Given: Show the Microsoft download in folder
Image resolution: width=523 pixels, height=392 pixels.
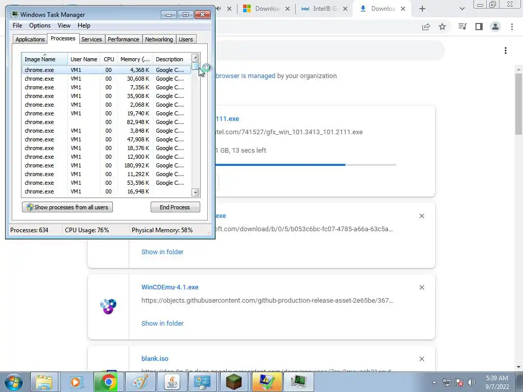Looking at the screenshot, I should click(x=162, y=252).
